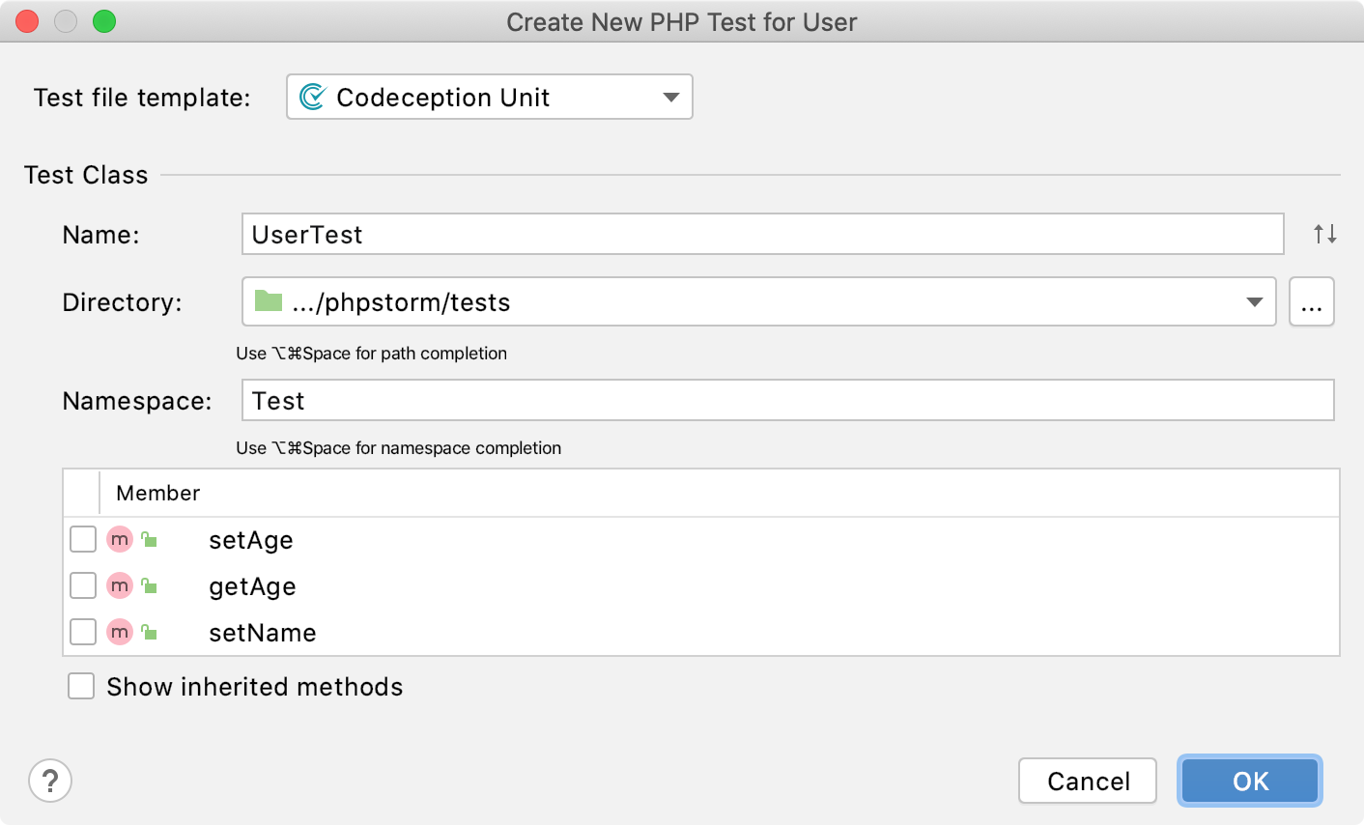Click the green lock icon beside setAge
1364x825 pixels.
(147, 539)
